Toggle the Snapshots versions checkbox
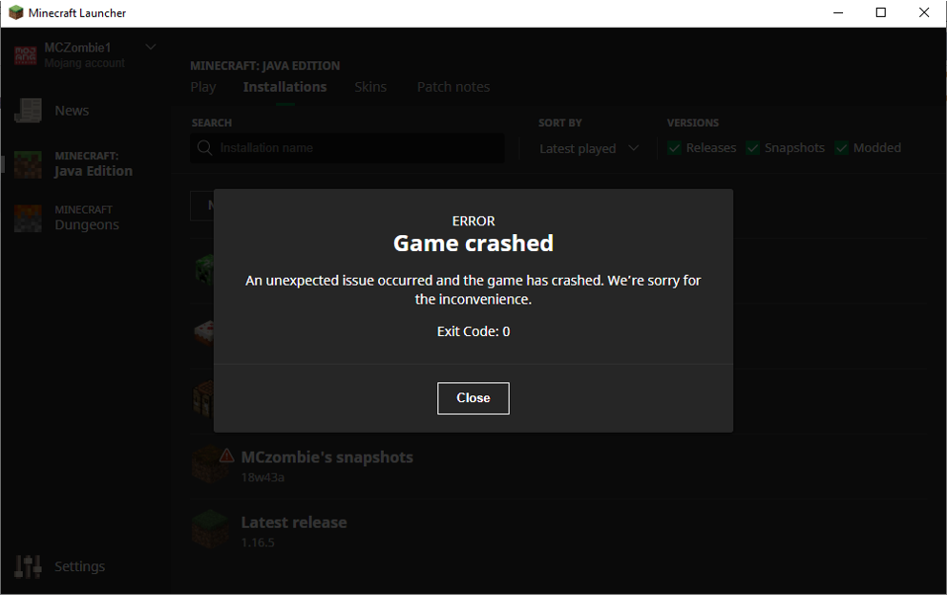The width and height of the screenshot is (947, 595). pyautogui.click(x=752, y=148)
